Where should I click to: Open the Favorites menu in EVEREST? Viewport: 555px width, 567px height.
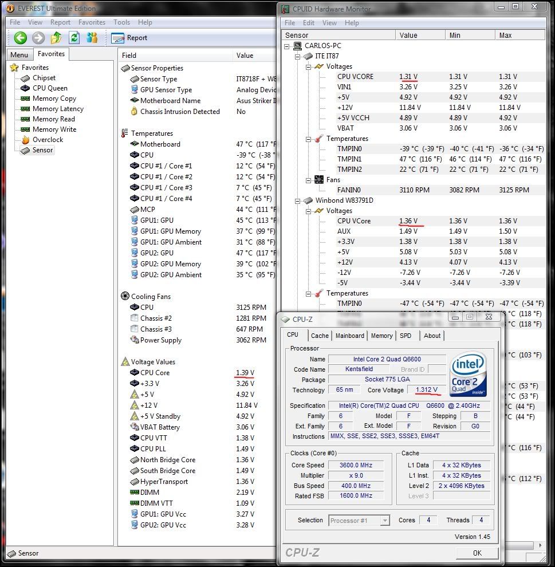[92, 22]
